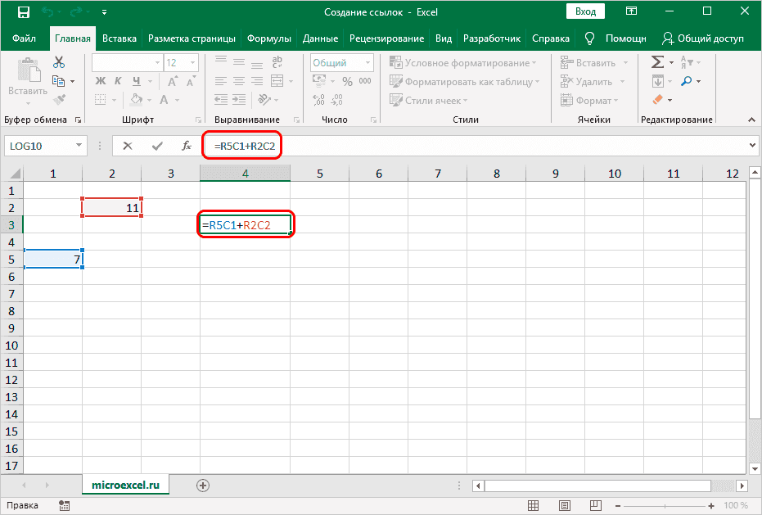The width and height of the screenshot is (762, 515).
Task: Click the Cut scissors icon
Action: coord(59,63)
